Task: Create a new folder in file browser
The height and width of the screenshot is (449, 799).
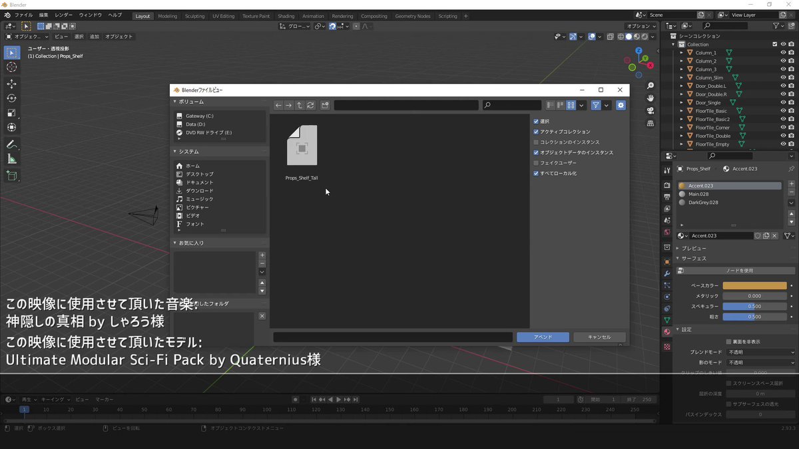Action: [325, 105]
